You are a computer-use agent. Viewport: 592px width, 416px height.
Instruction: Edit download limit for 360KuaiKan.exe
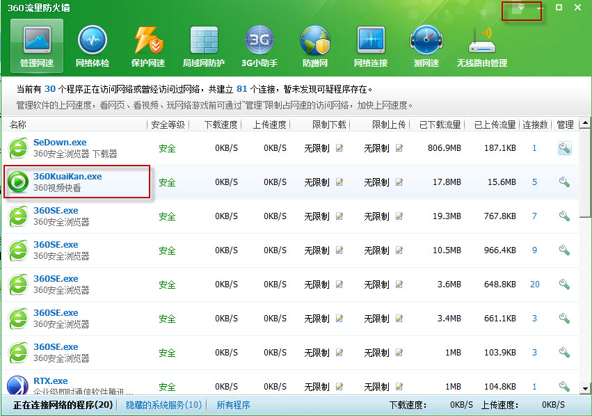coord(339,182)
